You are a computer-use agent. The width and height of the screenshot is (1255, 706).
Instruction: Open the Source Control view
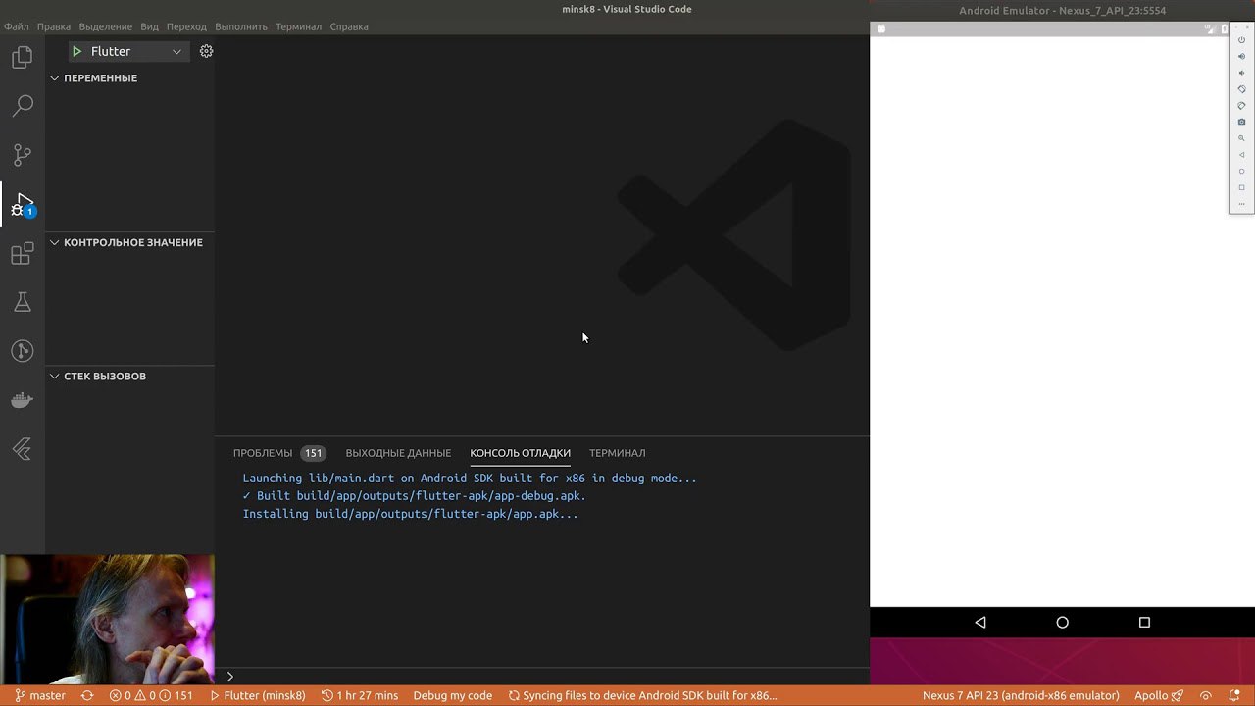[x=22, y=155]
